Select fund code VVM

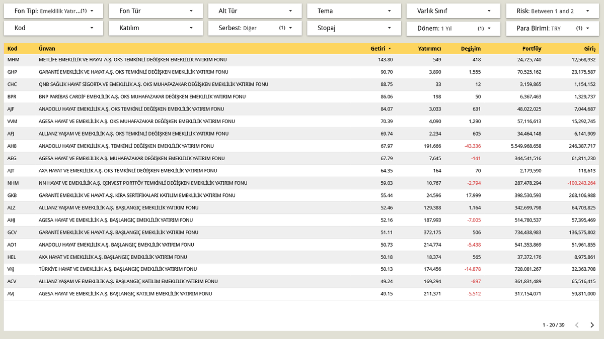pos(13,122)
